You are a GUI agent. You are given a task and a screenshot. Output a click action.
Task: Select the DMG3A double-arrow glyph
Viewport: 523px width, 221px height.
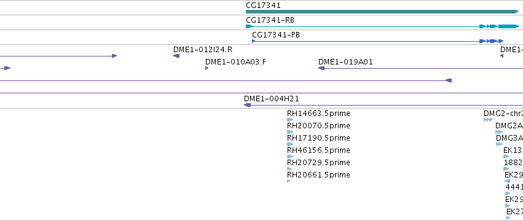pyautogui.click(x=499, y=144)
